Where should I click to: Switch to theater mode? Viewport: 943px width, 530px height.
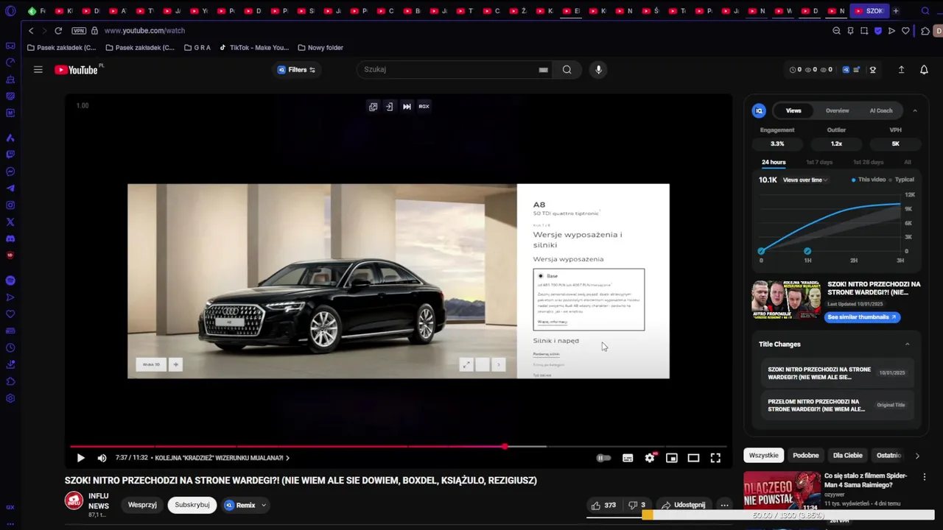(x=693, y=458)
